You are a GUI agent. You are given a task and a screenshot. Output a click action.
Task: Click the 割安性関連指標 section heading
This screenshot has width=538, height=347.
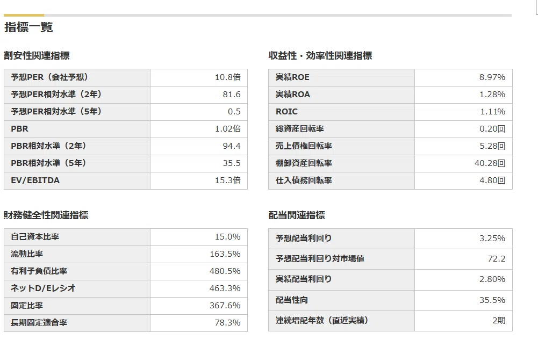point(37,55)
